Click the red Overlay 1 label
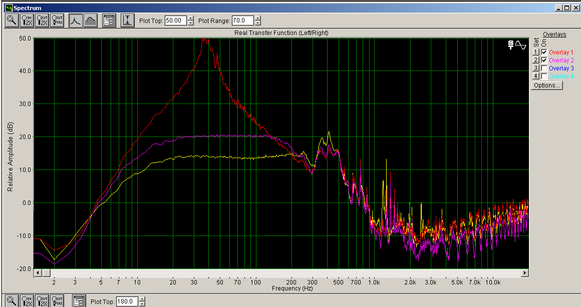 pyautogui.click(x=561, y=52)
